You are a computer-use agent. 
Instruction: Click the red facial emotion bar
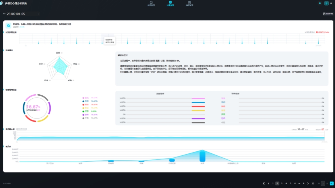(198, 106)
